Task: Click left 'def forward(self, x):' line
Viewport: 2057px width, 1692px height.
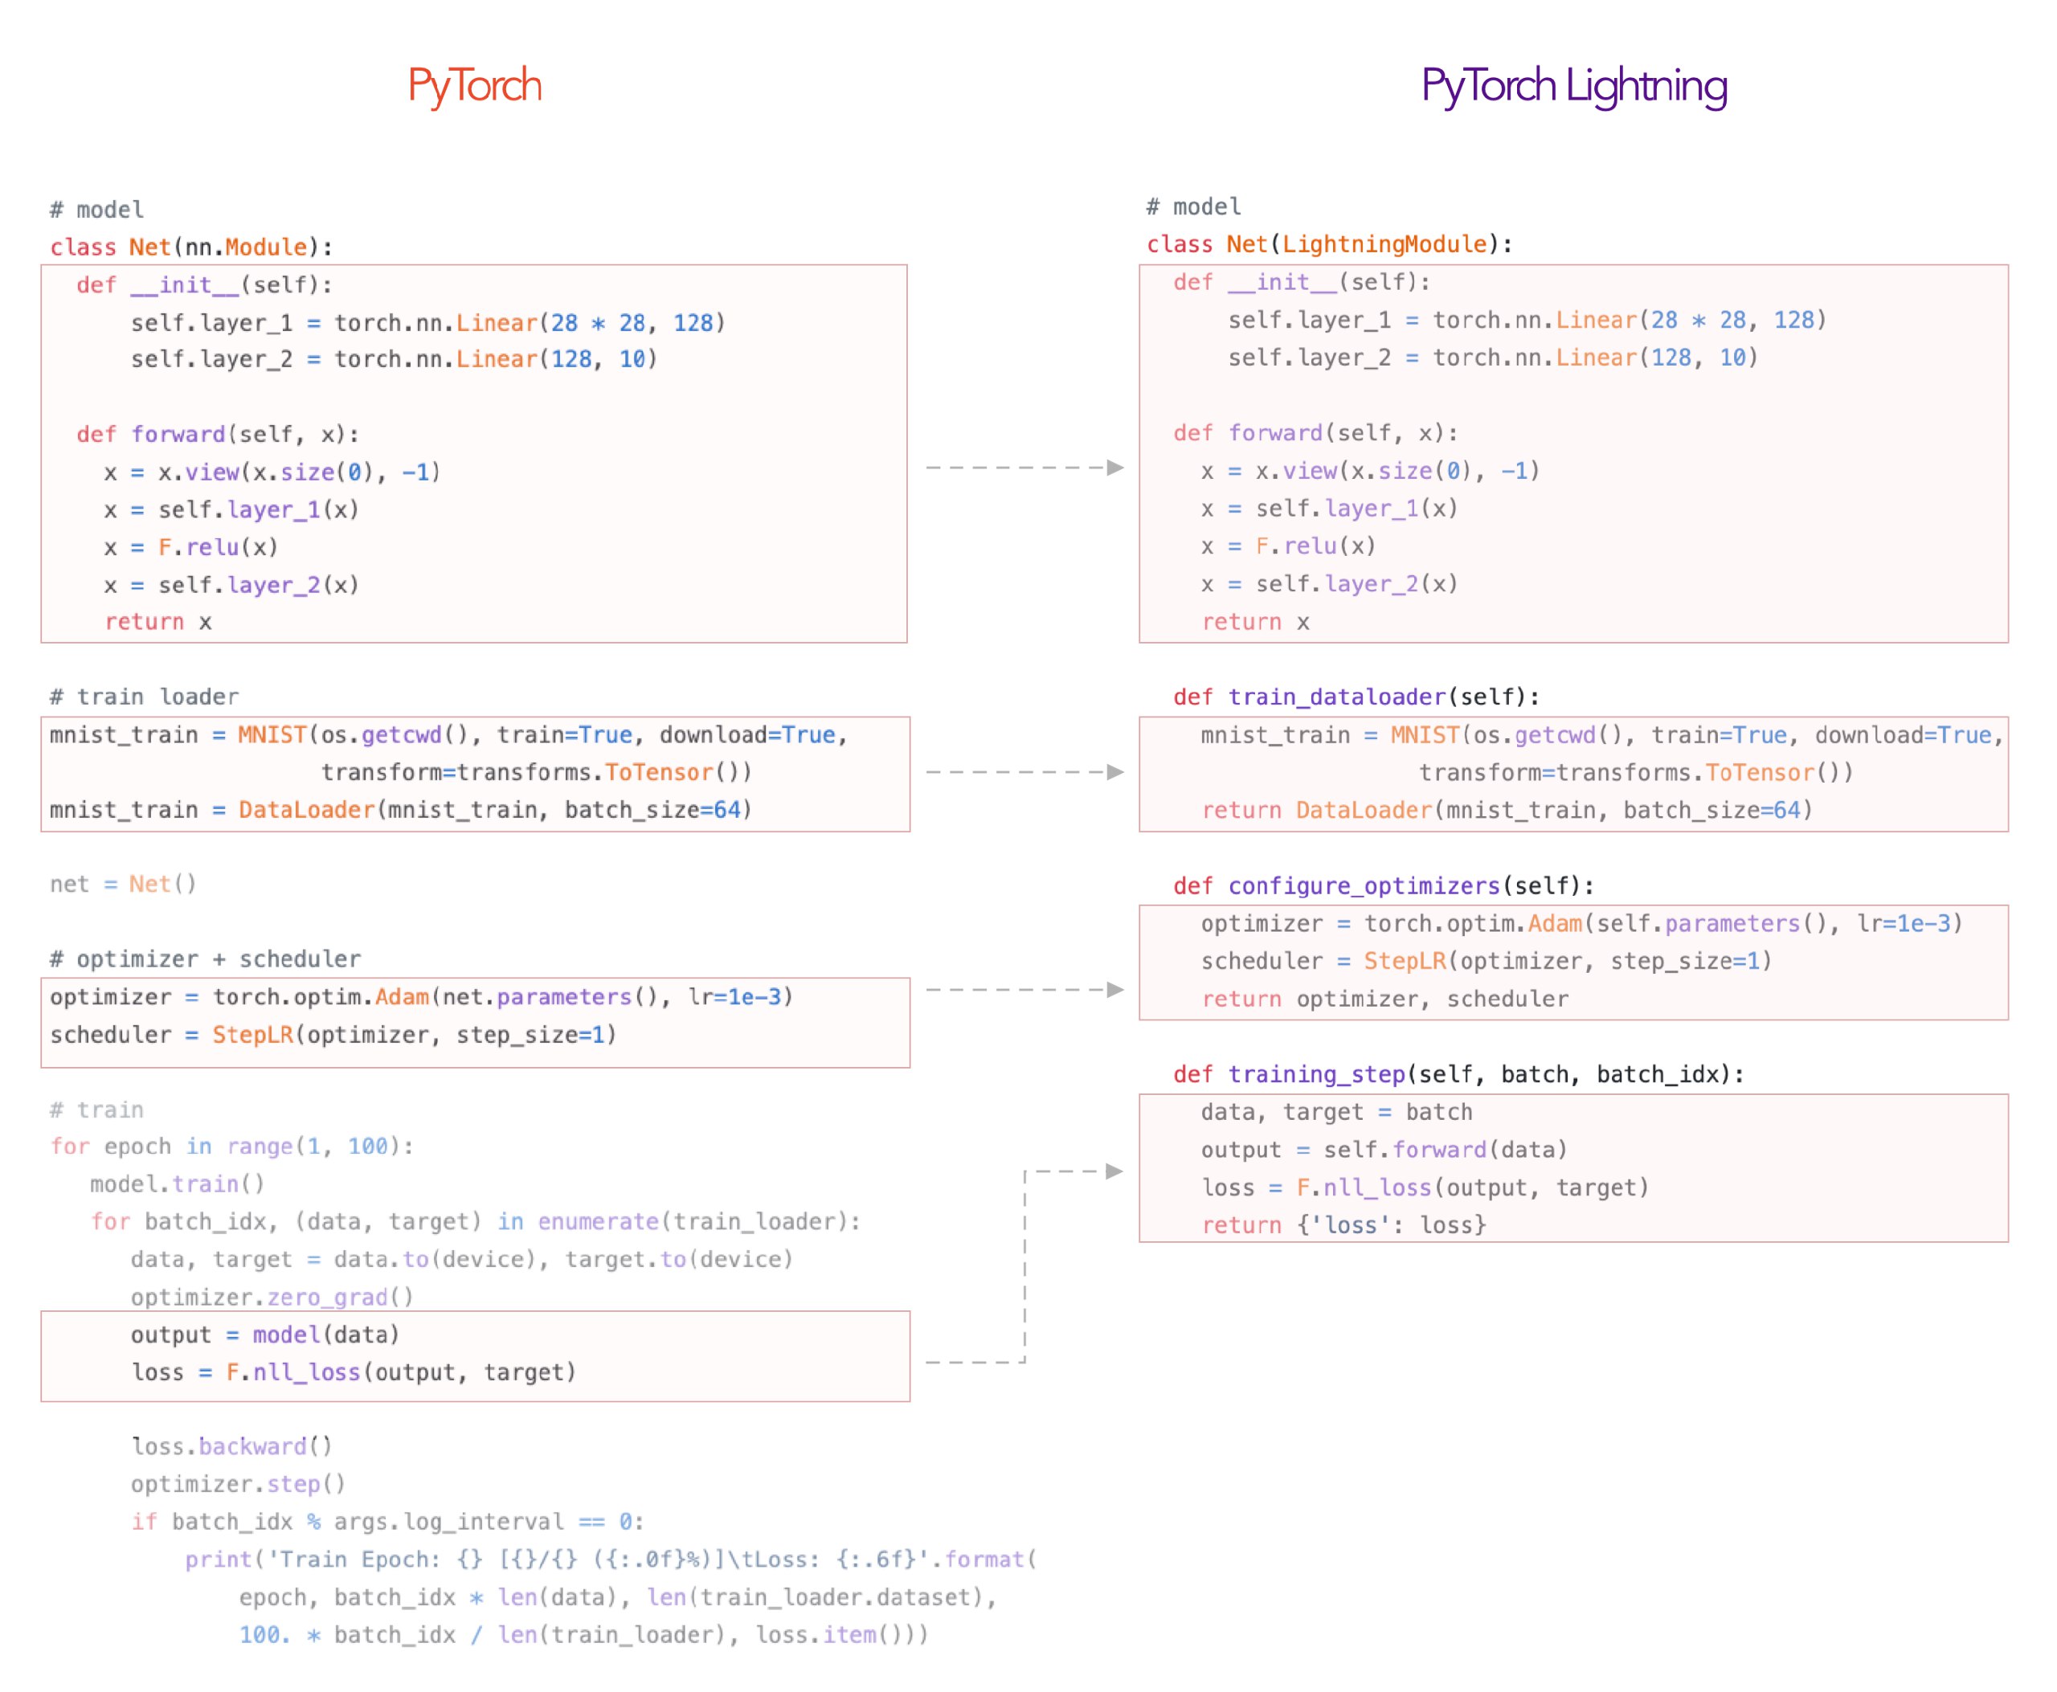Action: pos(219,435)
